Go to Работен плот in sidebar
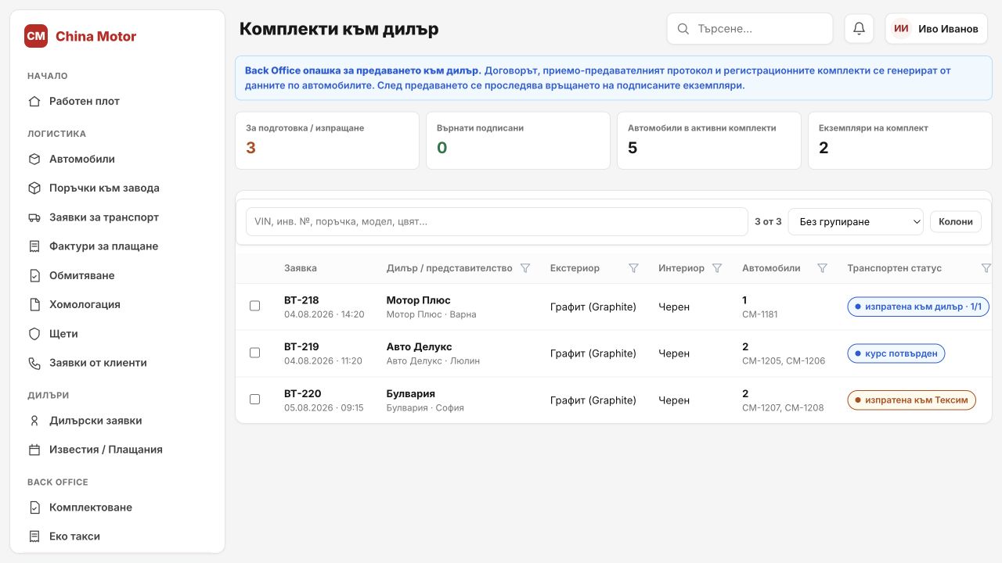 (x=117, y=101)
